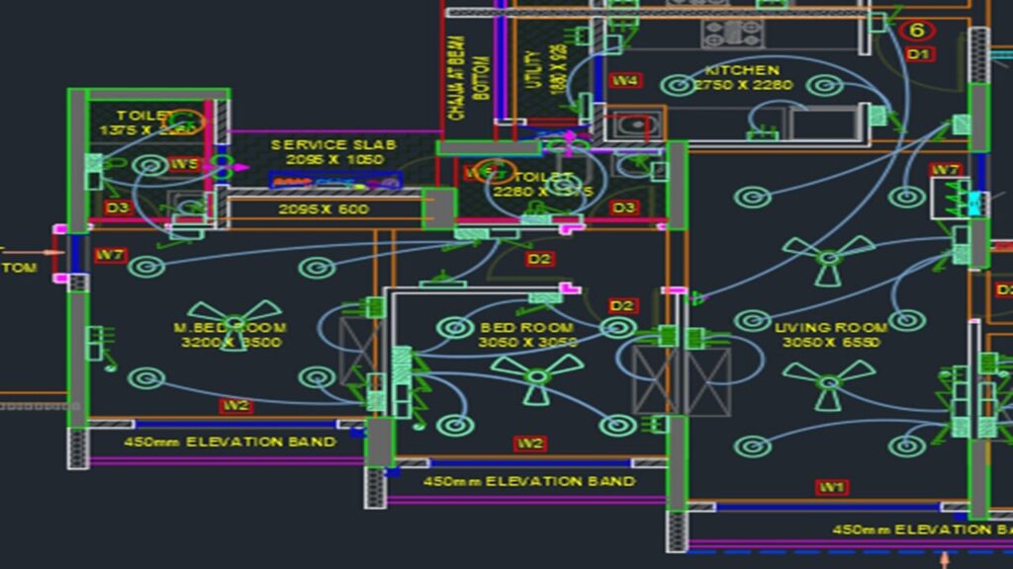
Task: Select the circled number 6 marker
Action: (x=917, y=30)
